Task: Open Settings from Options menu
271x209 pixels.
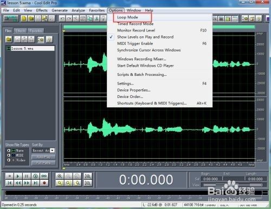Action: click(159, 83)
